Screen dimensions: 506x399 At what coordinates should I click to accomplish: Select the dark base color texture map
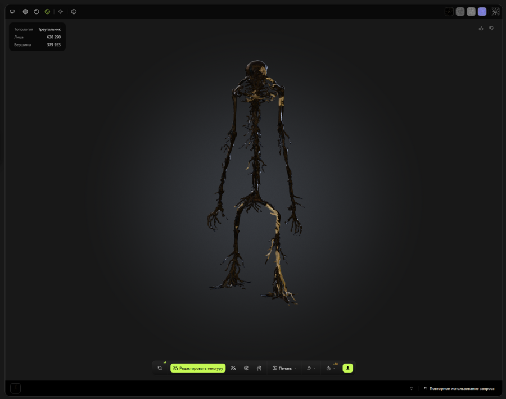449,12
